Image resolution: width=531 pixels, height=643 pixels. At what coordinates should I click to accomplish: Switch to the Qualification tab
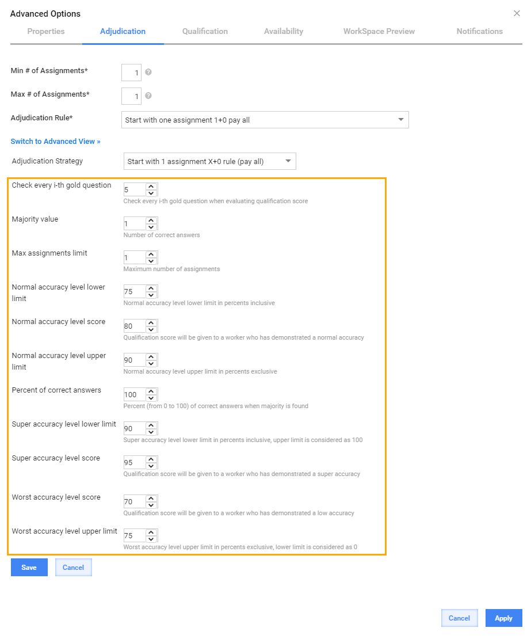point(205,31)
